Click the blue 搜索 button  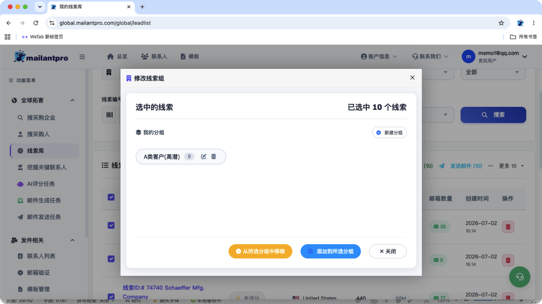pos(493,115)
